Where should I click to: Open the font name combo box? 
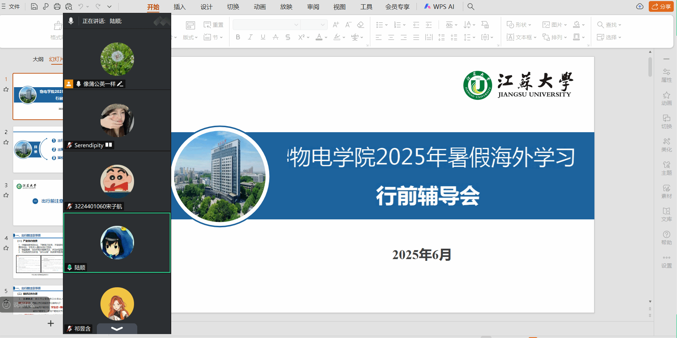point(266,25)
